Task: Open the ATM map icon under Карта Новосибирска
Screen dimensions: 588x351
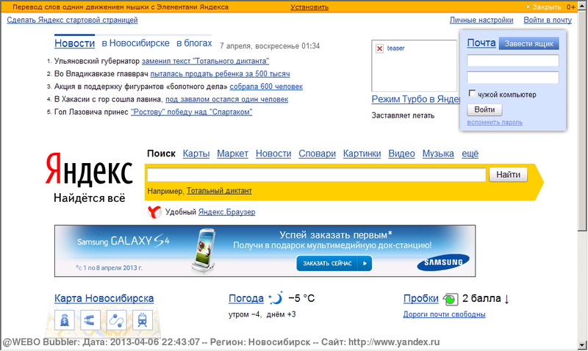Action: [x=65, y=320]
